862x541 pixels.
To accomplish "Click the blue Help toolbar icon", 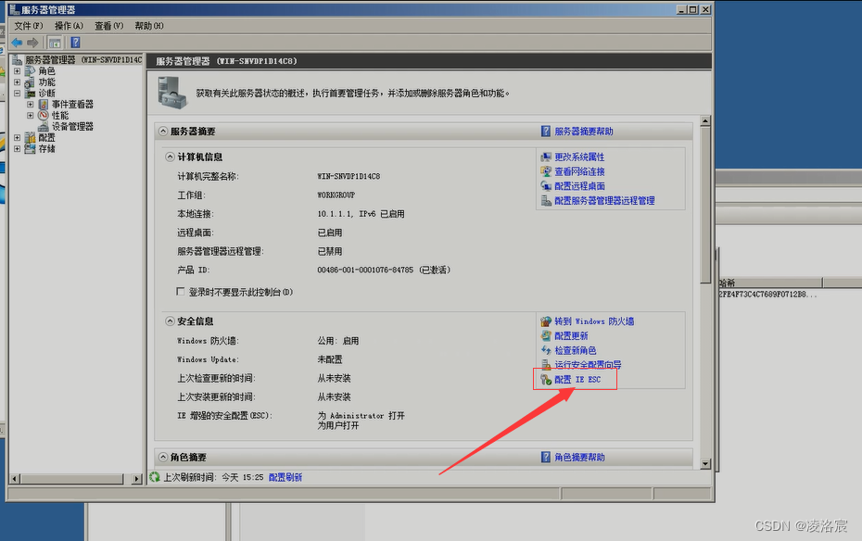I will pos(75,43).
